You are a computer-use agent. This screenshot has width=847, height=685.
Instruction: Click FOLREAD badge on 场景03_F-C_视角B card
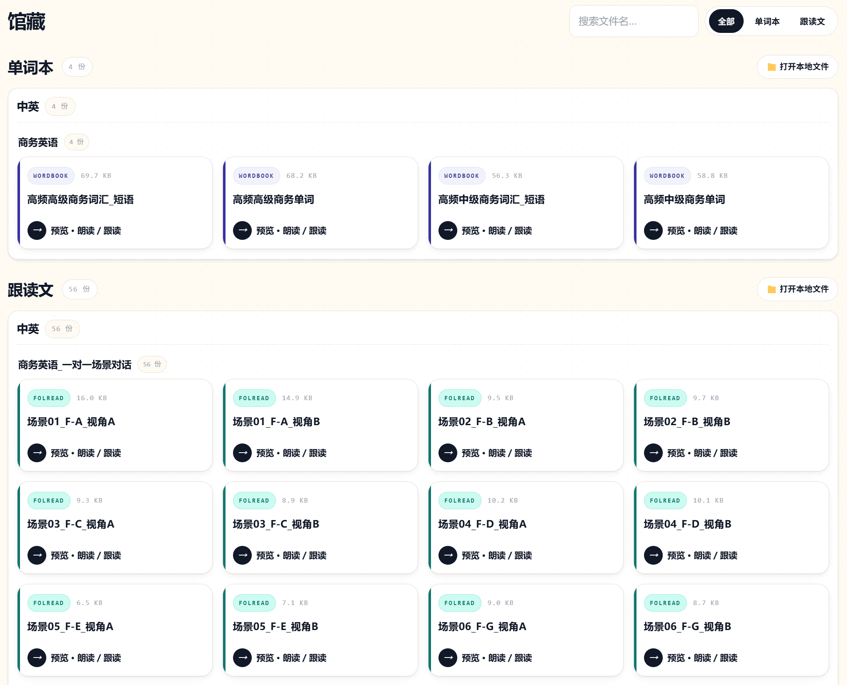tap(254, 501)
